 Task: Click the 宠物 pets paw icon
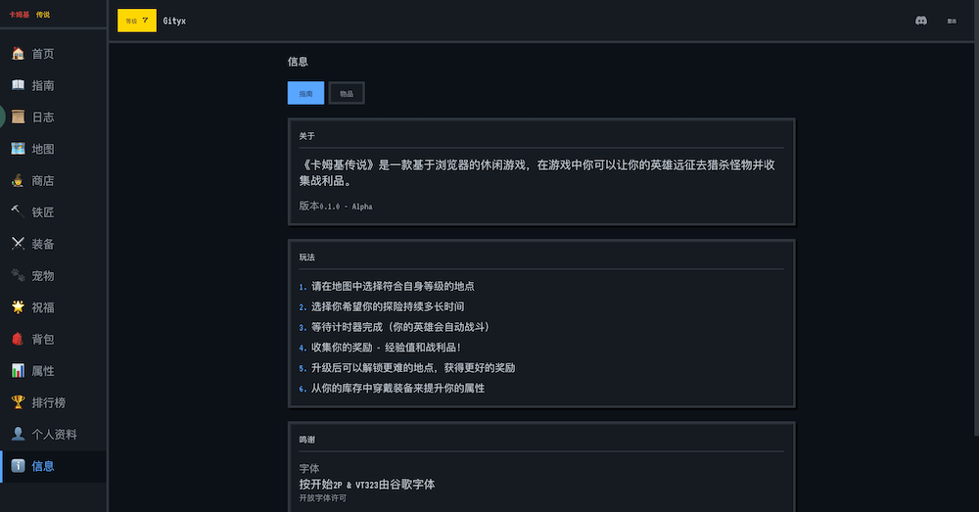pyautogui.click(x=18, y=276)
